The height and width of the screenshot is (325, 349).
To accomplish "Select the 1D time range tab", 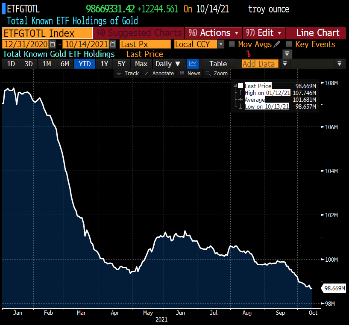I will [x=11, y=64].
